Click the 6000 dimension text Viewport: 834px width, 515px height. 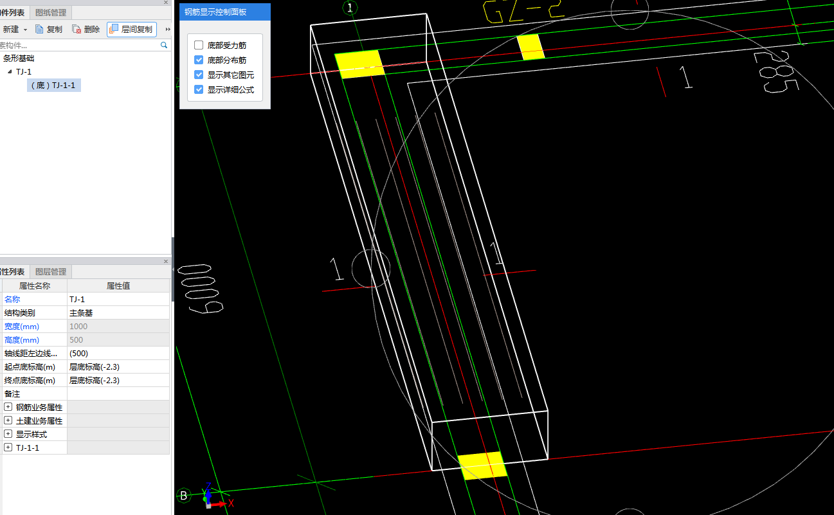tap(201, 289)
